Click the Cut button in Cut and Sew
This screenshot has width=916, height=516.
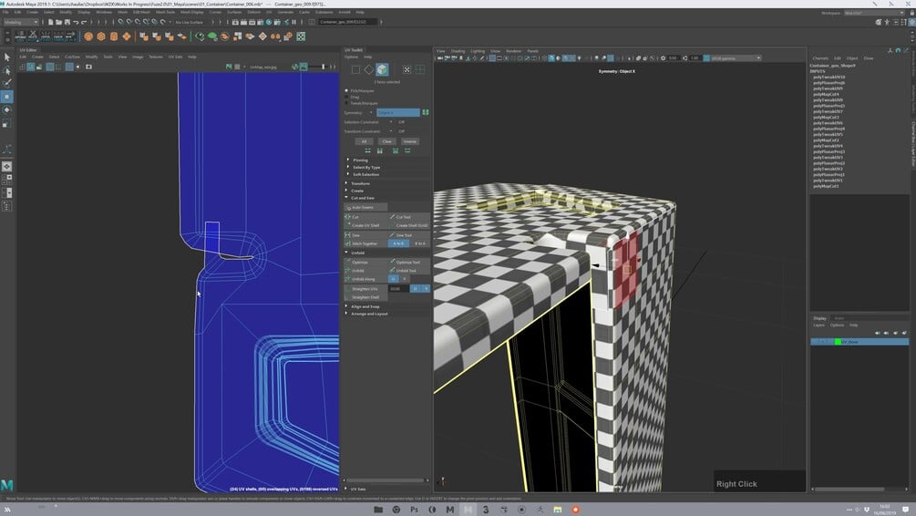coord(365,217)
